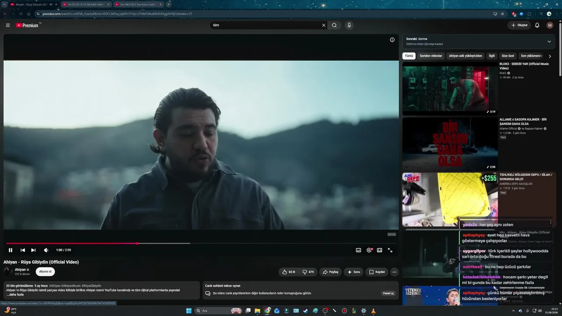Select the Seriden videolar chip
The image size is (562, 316).
(431, 56)
